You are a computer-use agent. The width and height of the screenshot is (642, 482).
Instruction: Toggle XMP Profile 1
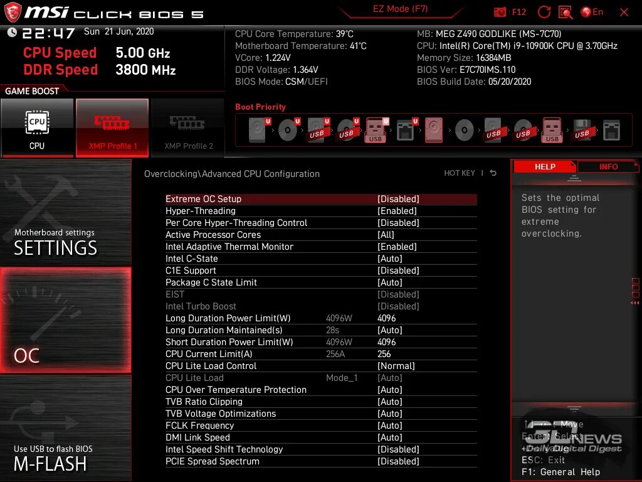(112, 127)
